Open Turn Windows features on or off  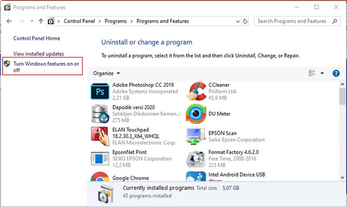point(46,67)
